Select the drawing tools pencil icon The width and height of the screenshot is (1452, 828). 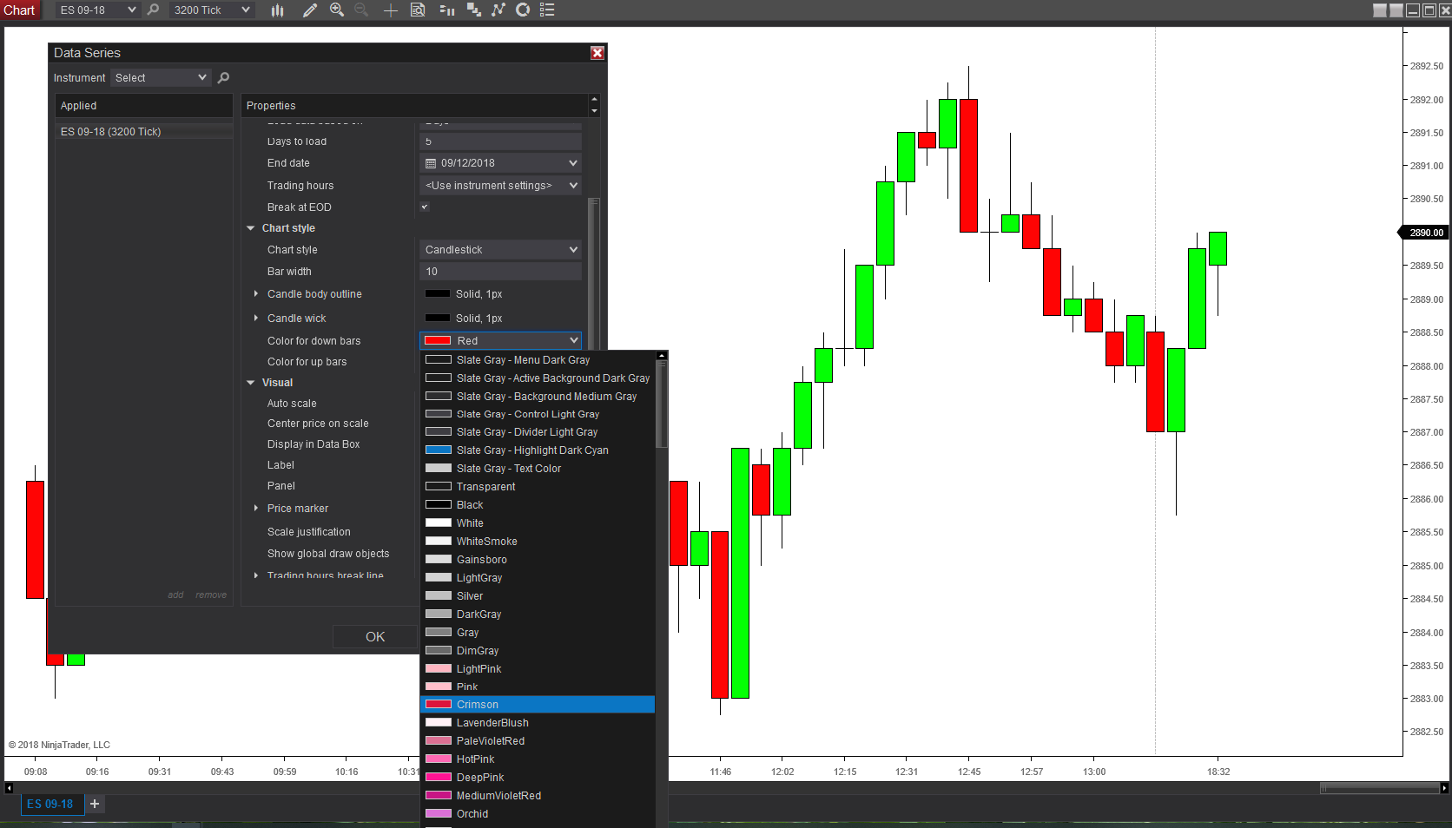[x=309, y=10]
